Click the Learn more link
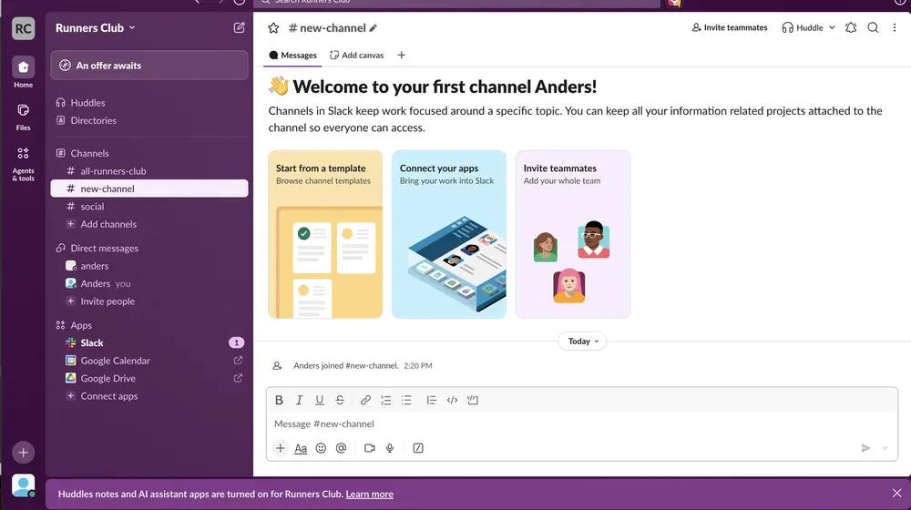 (x=370, y=495)
